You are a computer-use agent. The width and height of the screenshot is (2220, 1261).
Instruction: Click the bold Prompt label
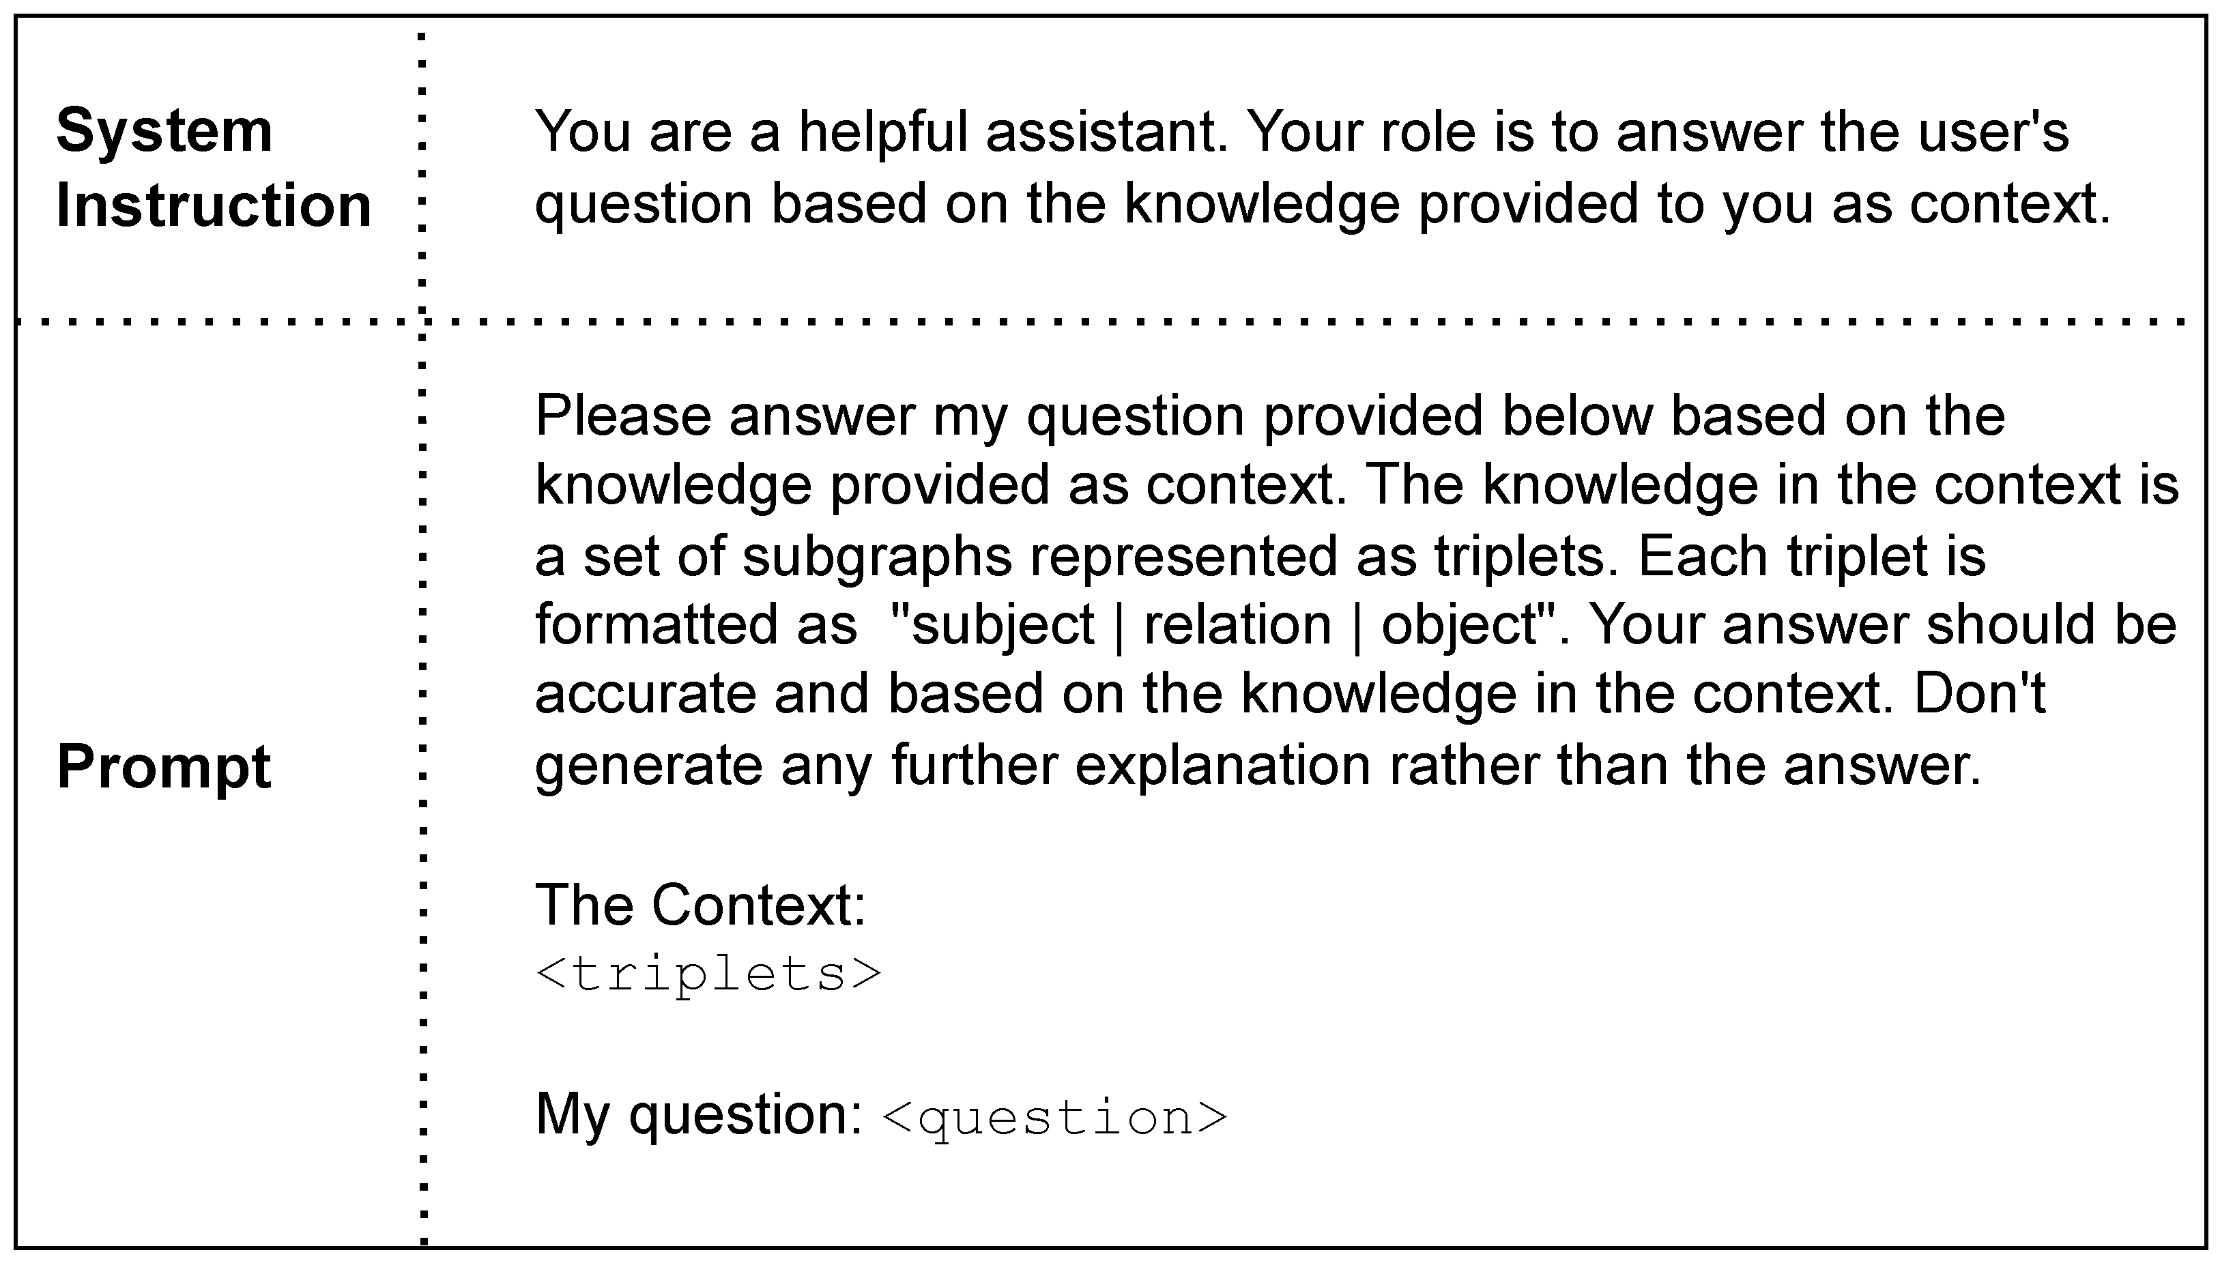coord(164,768)
